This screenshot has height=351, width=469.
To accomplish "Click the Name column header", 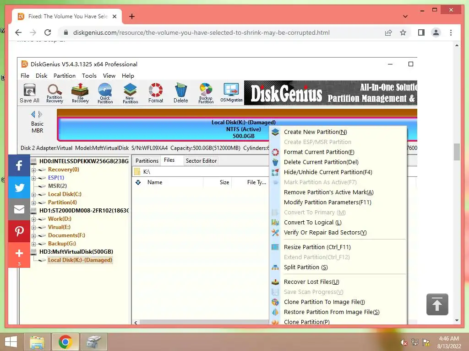I will pos(155,182).
